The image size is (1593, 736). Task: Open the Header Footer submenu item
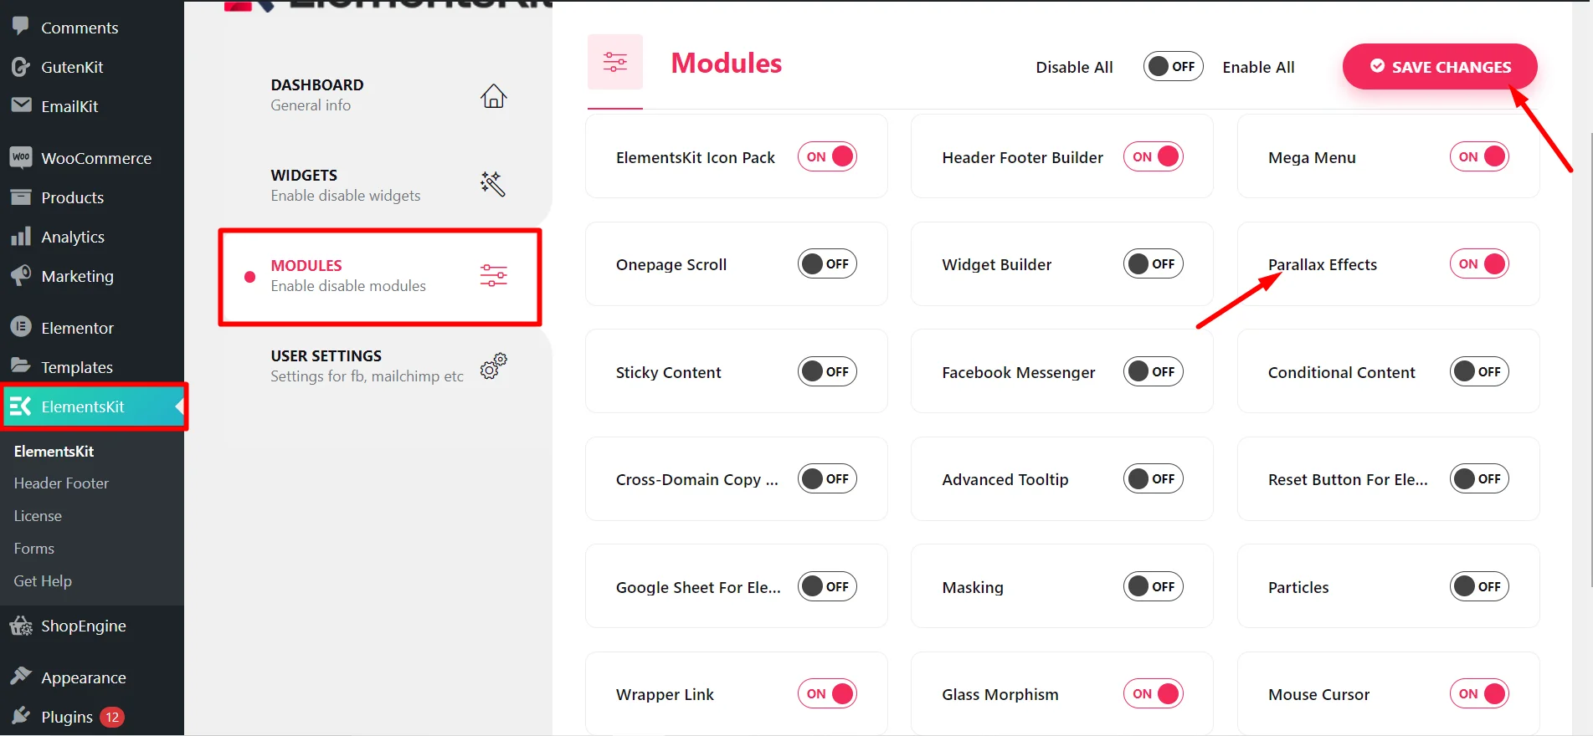pyautogui.click(x=61, y=483)
